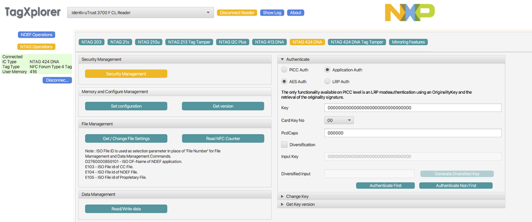532x222 pixels.
Task: Switch to NTAG 21x tab
Action: [120, 42]
